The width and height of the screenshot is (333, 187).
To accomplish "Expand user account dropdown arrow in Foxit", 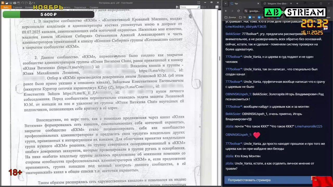I will point(220,7).
